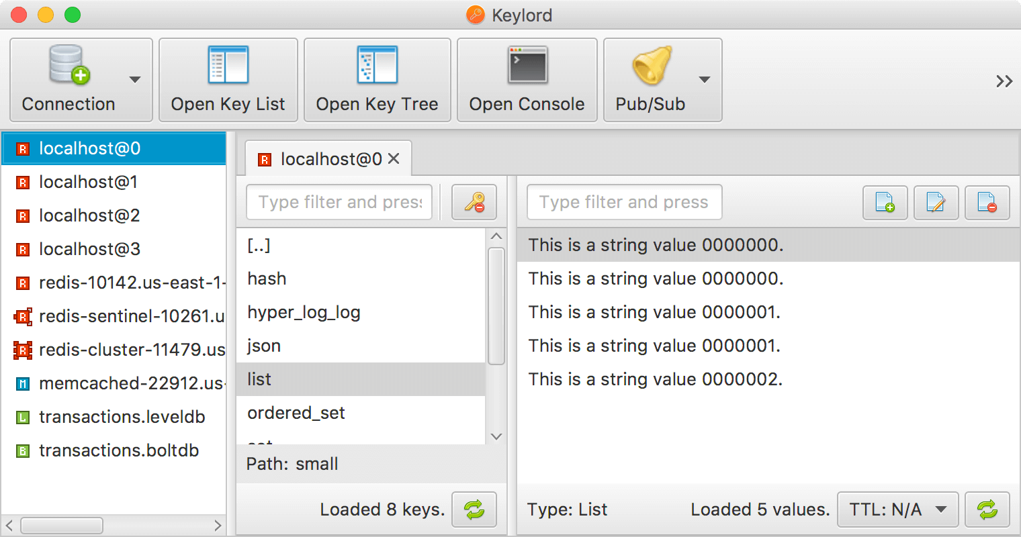Screen dimensions: 1021x537
Task: Select the json key
Action: [361, 346]
